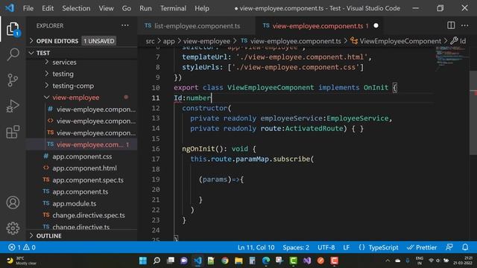This screenshot has width=477, height=268.
Task: Open the View menu
Action: (x=106, y=8)
